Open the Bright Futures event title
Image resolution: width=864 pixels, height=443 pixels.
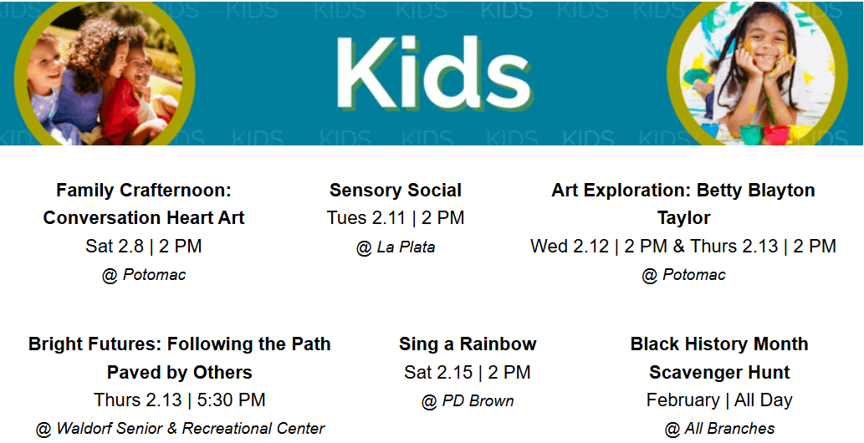(179, 358)
